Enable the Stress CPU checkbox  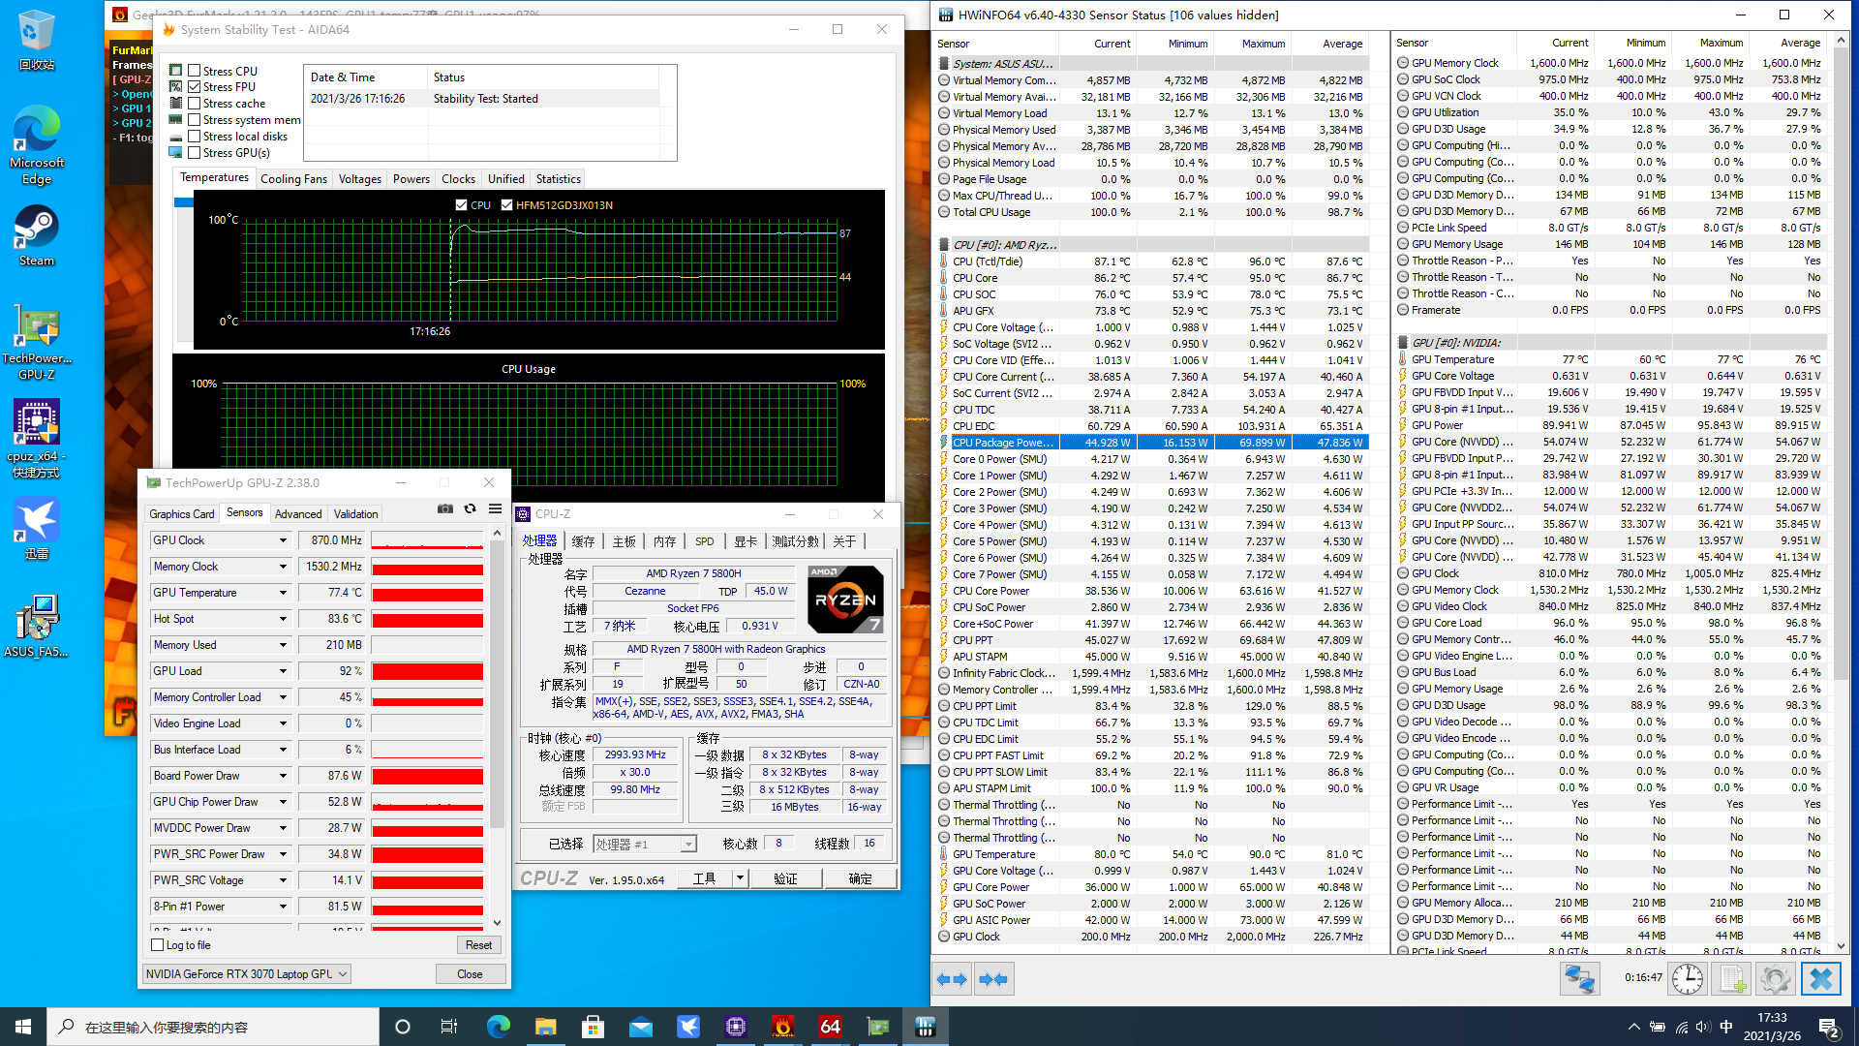tap(195, 71)
